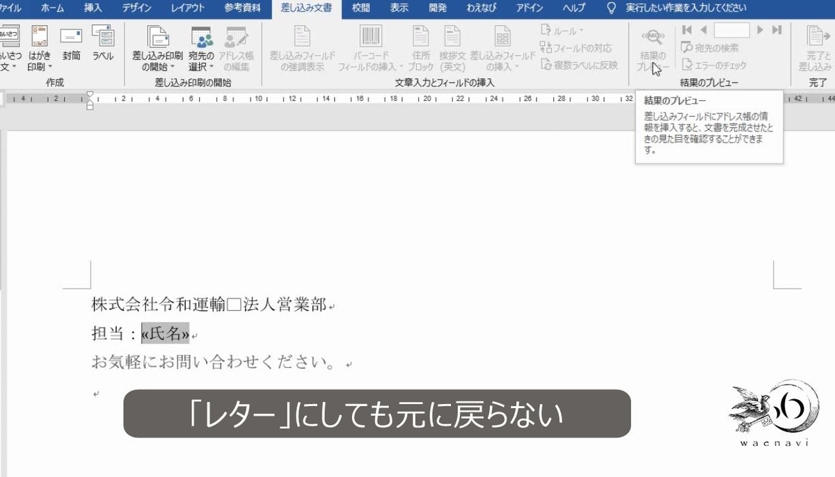Click the 実行したい作業を入力してください search box
The height and width of the screenshot is (477, 835).
tap(685, 8)
